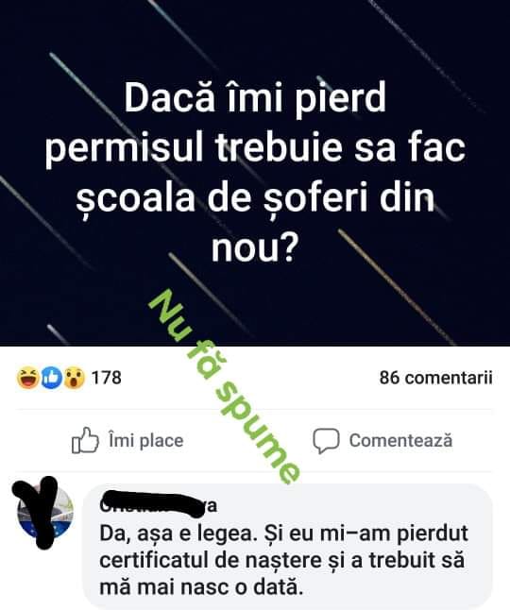
Task: Tap the Comentează button
Action: [x=383, y=441]
